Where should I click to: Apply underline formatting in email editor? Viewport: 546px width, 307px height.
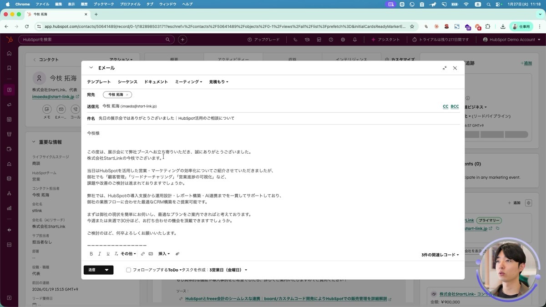pos(108,254)
